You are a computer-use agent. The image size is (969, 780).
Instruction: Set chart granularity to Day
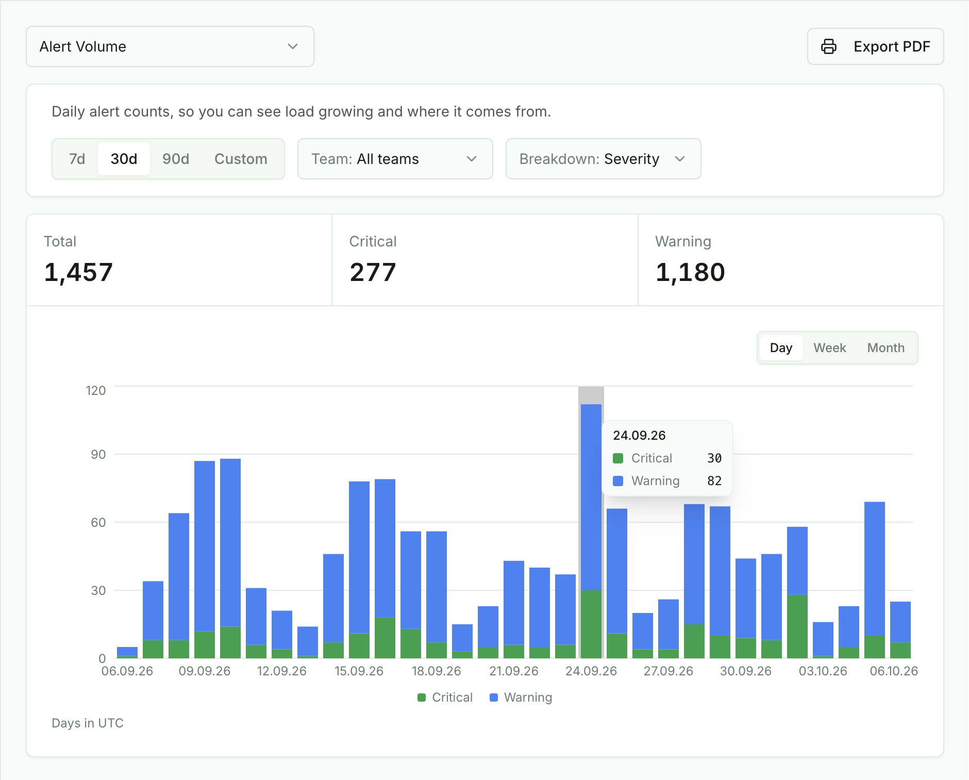[x=781, y=348]
